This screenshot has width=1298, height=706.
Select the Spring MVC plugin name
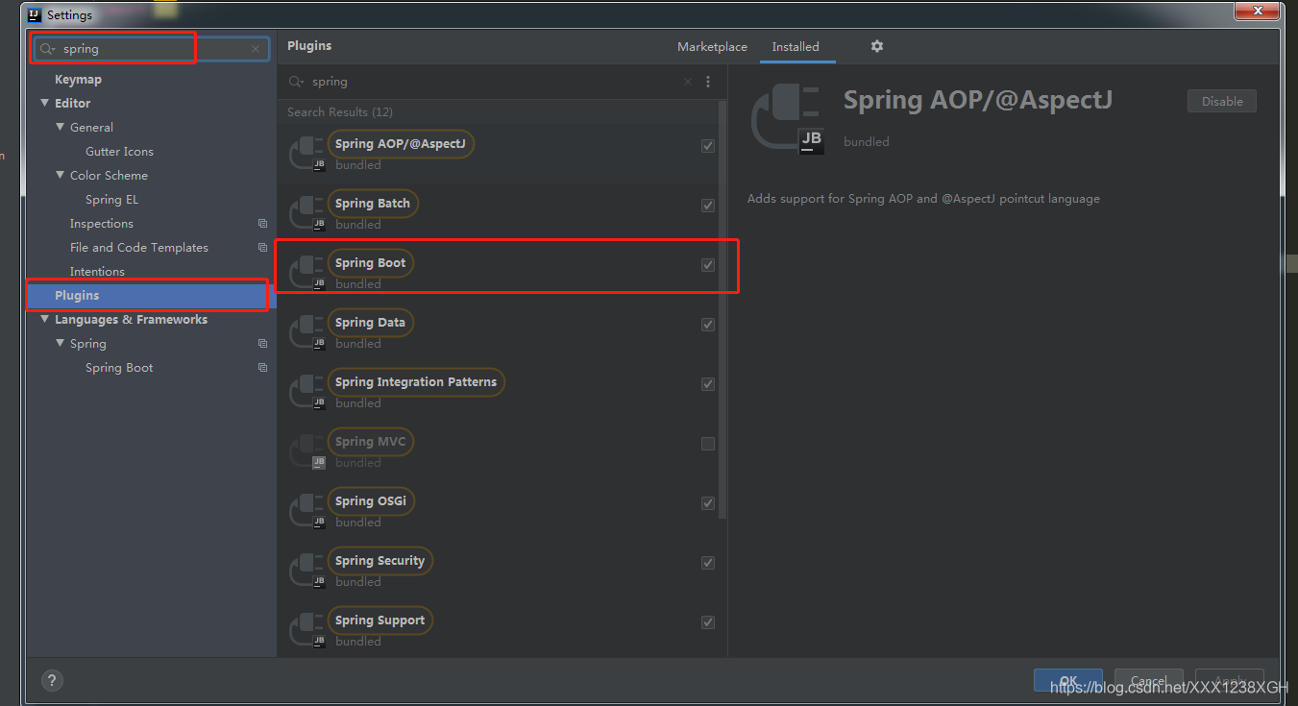(370, 442)
